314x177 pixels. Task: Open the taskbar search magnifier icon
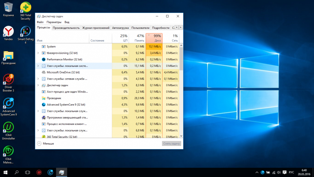(16, 172)
